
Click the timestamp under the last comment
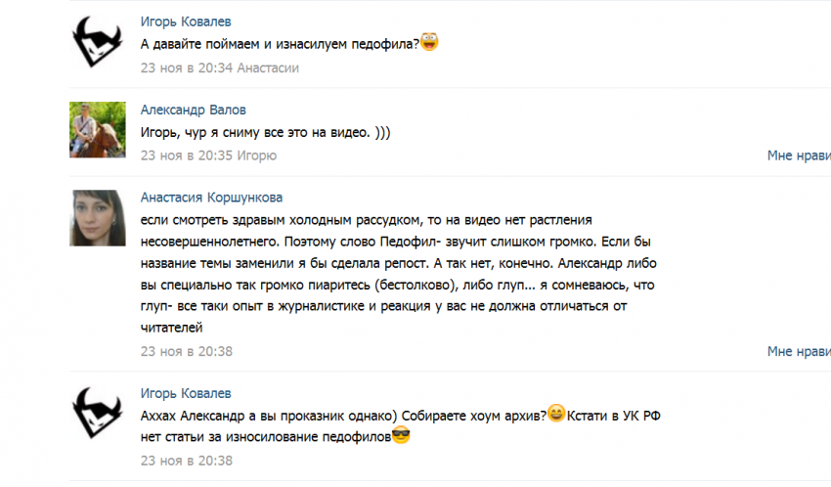(x=187, y=460)
